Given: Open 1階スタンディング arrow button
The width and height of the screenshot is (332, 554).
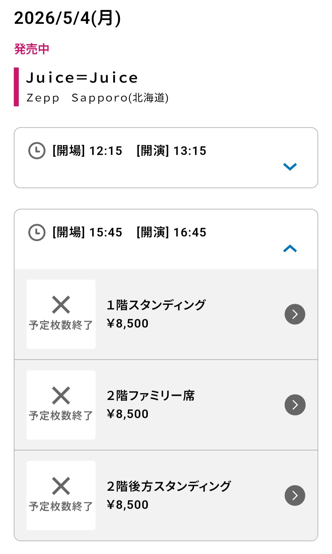Looking at the screenshot, I should click(295, 314).
